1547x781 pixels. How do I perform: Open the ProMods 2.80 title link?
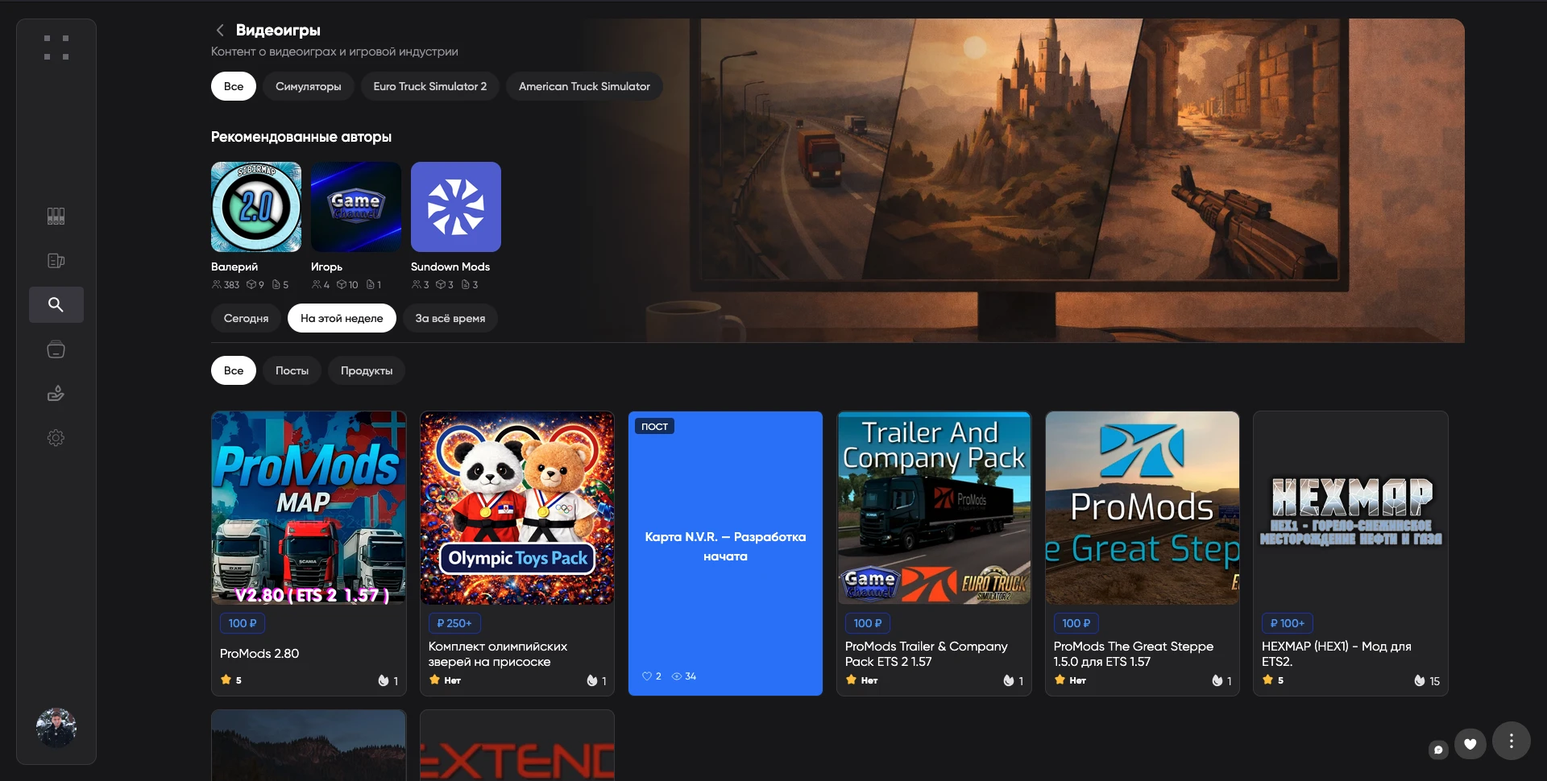[259, 653]
